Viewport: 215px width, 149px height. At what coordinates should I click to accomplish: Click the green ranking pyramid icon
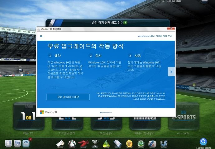tap(106, 144)
